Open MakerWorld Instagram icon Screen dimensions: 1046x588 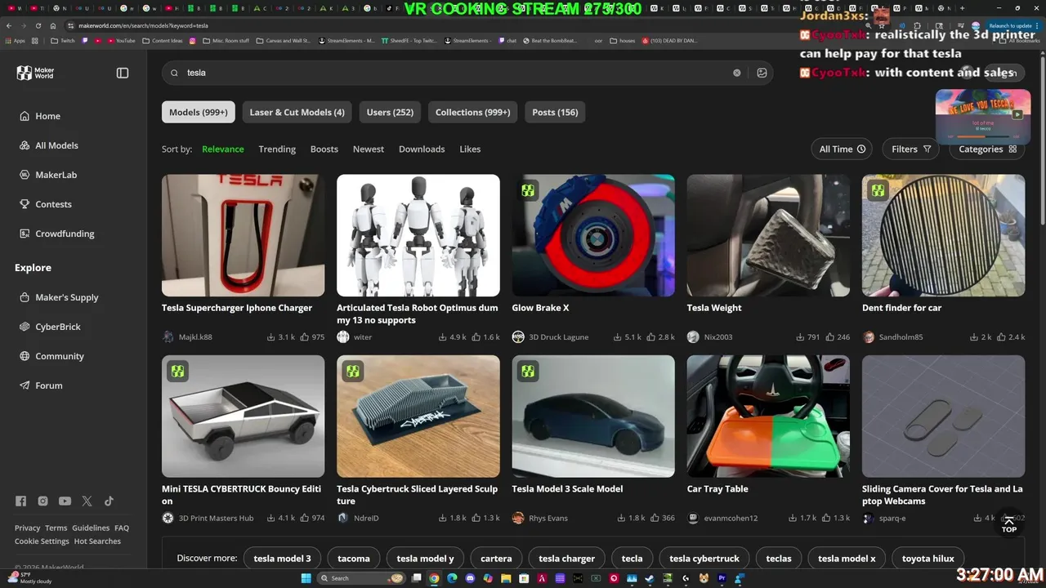tap(42, 501)
